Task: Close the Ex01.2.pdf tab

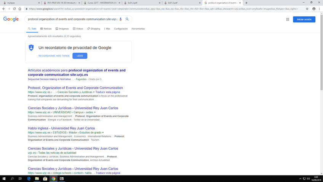Action: click(x=160, y=3)
